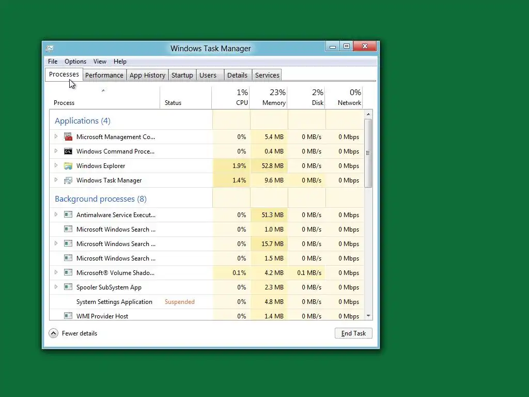Select the Windows Explorer process name

pyautogui.click(x=101, y=166)
